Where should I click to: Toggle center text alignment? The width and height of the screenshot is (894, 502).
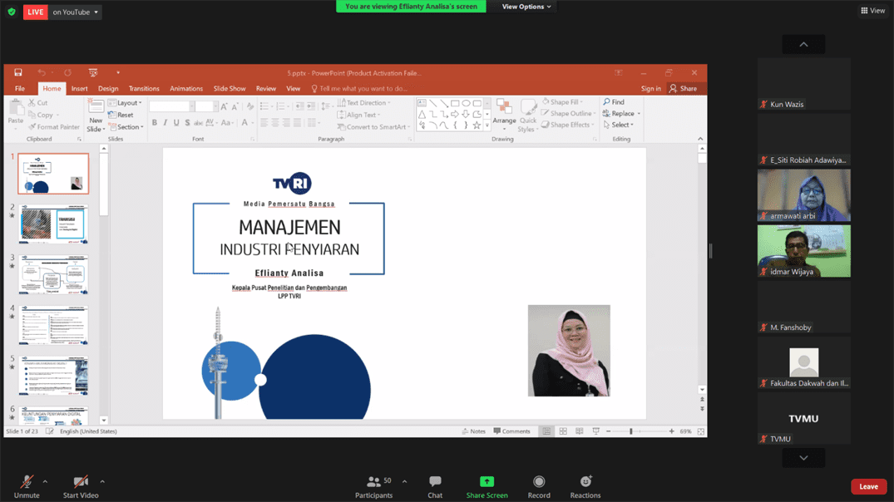[x=275, y=122]
